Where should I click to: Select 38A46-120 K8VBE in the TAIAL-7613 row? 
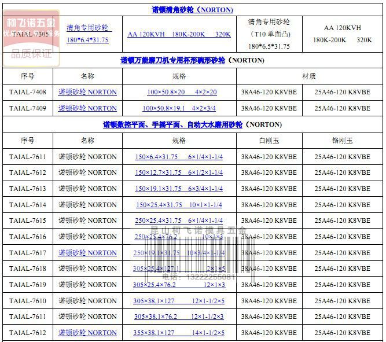coord(269,189)
